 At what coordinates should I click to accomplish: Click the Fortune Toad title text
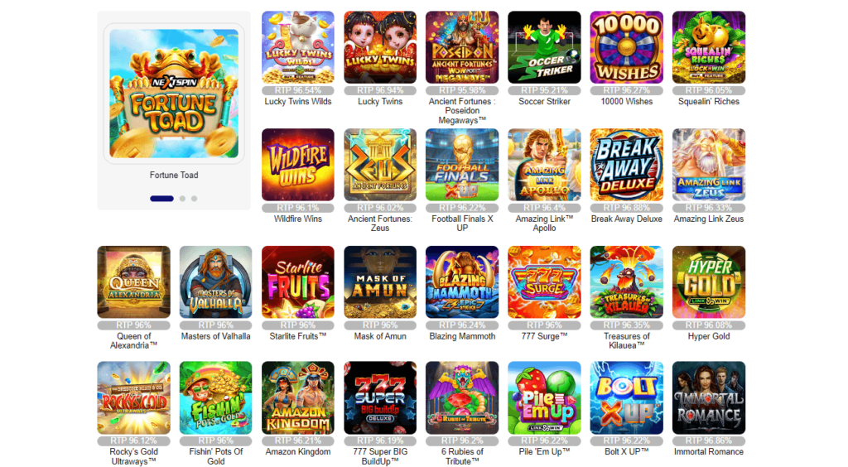click(x=174, y=176)
